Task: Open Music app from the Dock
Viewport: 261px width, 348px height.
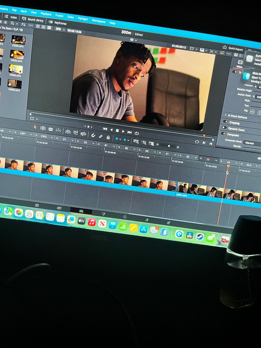Action: (92, 222)
